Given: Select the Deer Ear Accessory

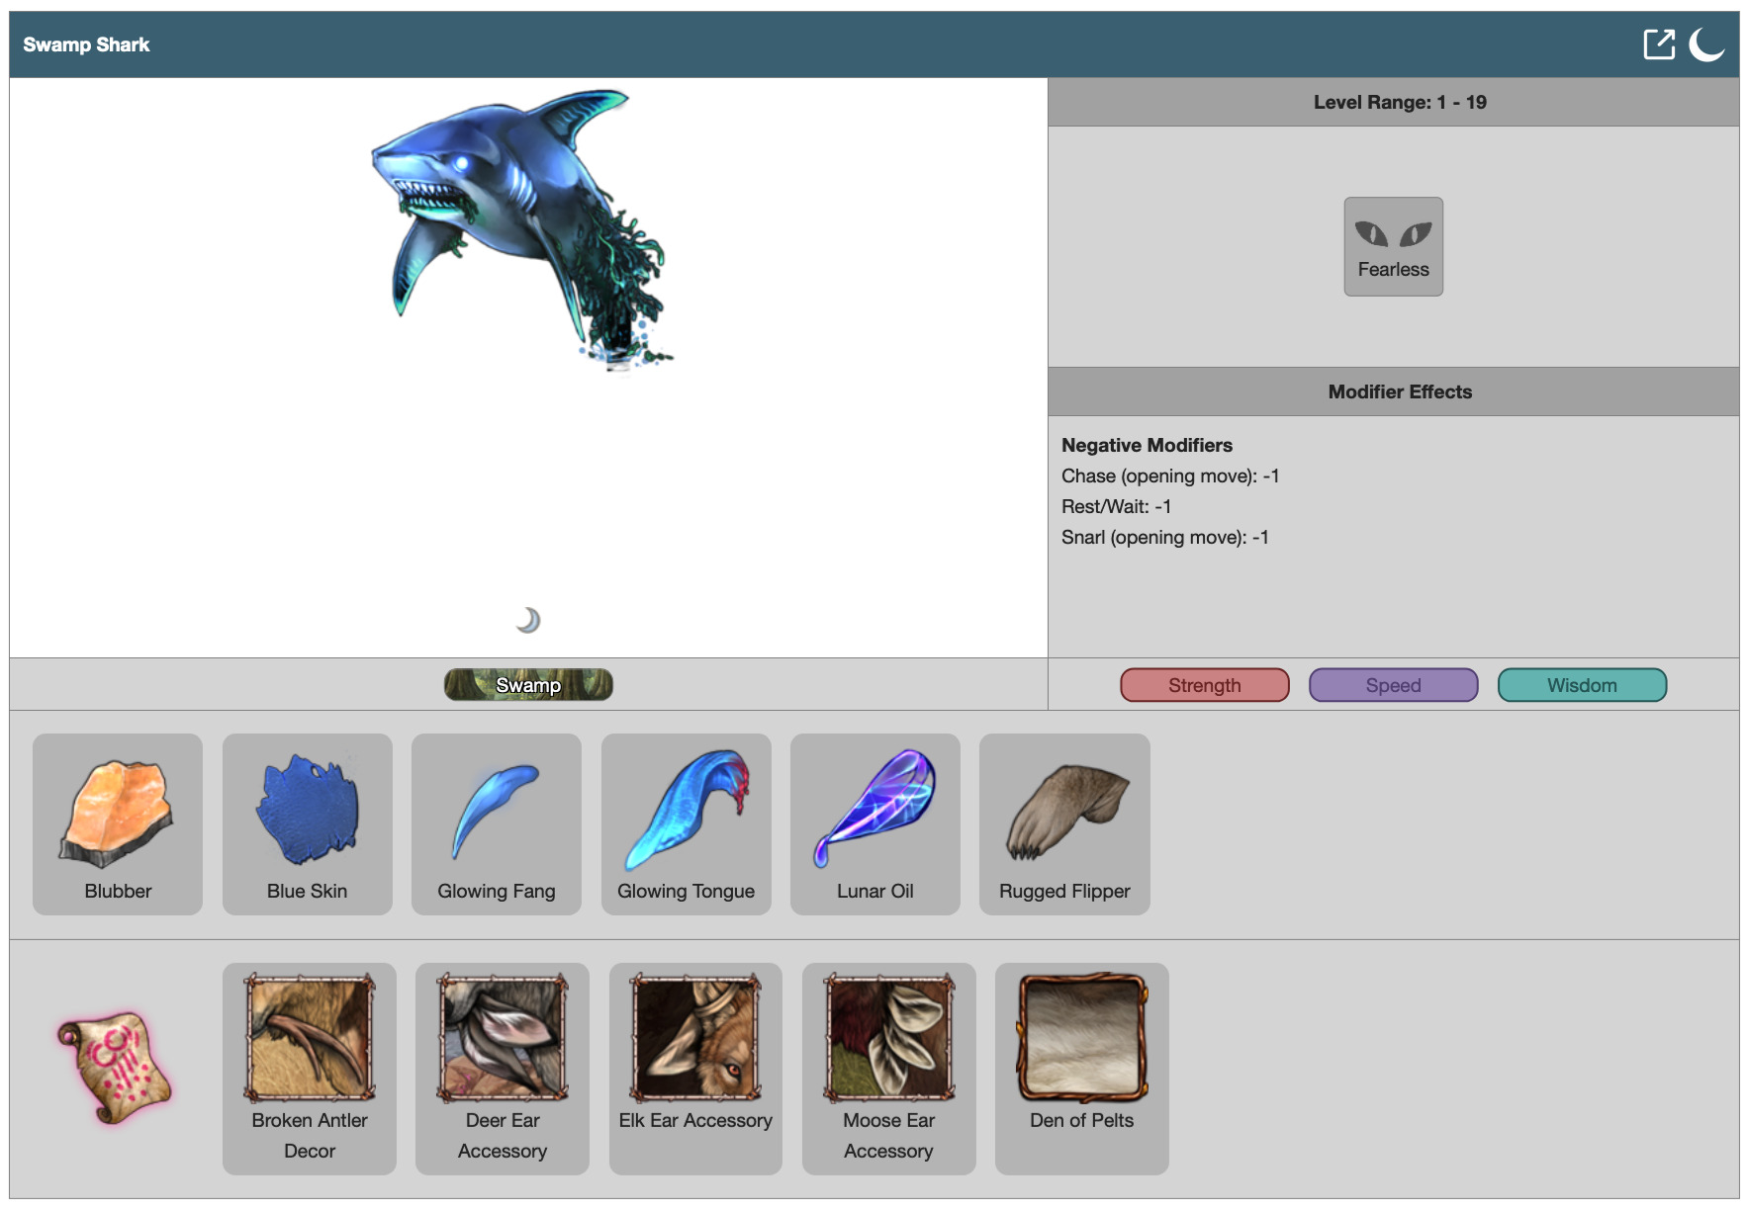Looking at the screenshot, I should click(x=503, y=1068).
